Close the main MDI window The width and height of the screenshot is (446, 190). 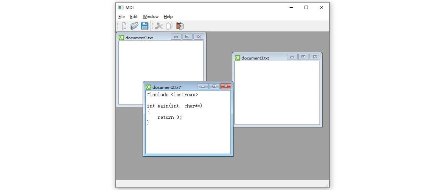coord(322,7)
